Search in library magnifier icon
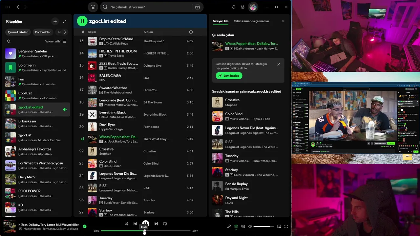Viewport: 420px width, 236px height. tap(9, 41)
